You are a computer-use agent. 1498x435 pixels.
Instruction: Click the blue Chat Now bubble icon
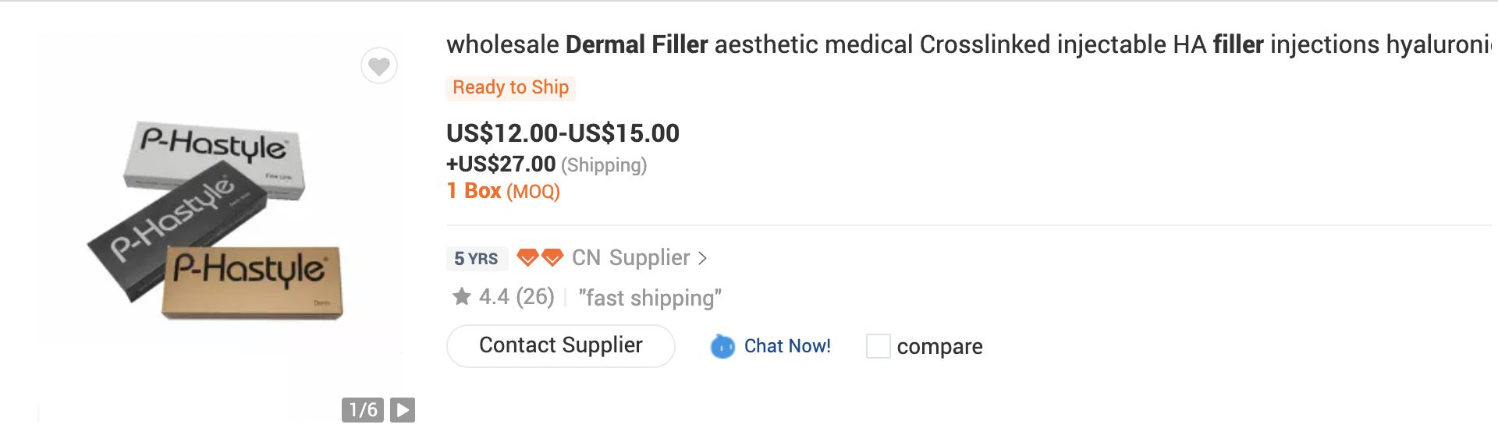722,346
